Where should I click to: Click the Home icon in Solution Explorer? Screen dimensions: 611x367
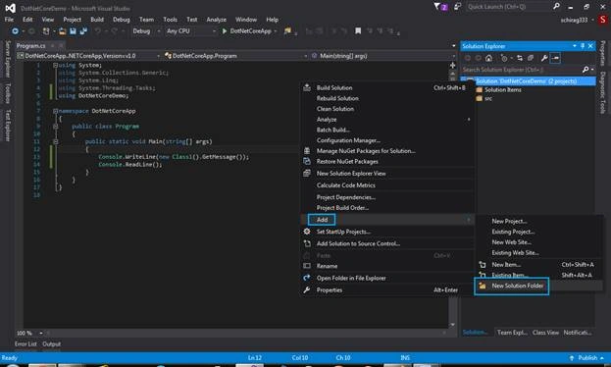click(488, 58)
